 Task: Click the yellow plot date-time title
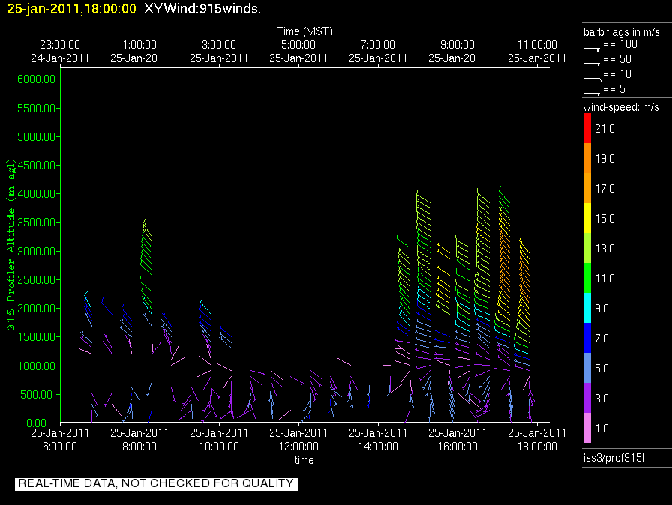[72, 9]
